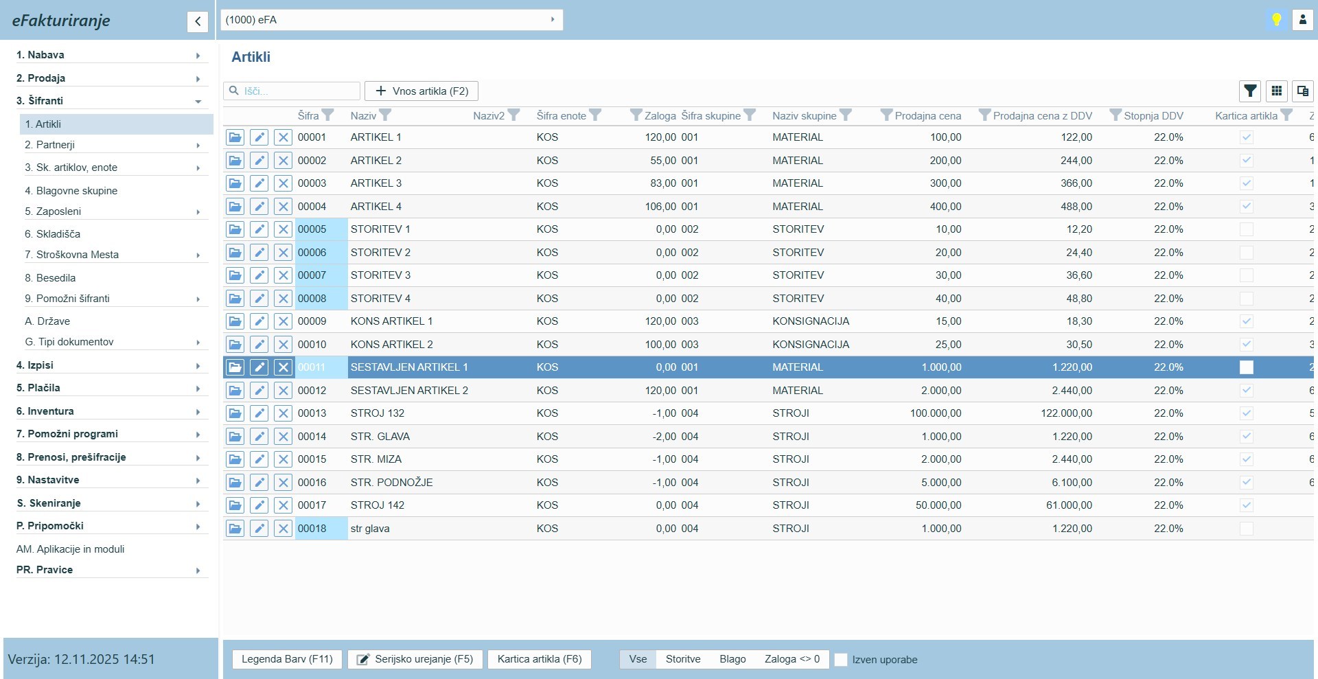
Task: Click the lightbulb tips icon
Action: (1276, 20)
